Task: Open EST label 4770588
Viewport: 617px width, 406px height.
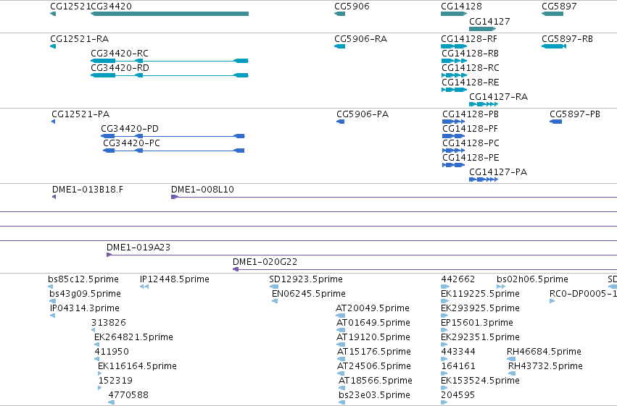Action: point(128,395)
